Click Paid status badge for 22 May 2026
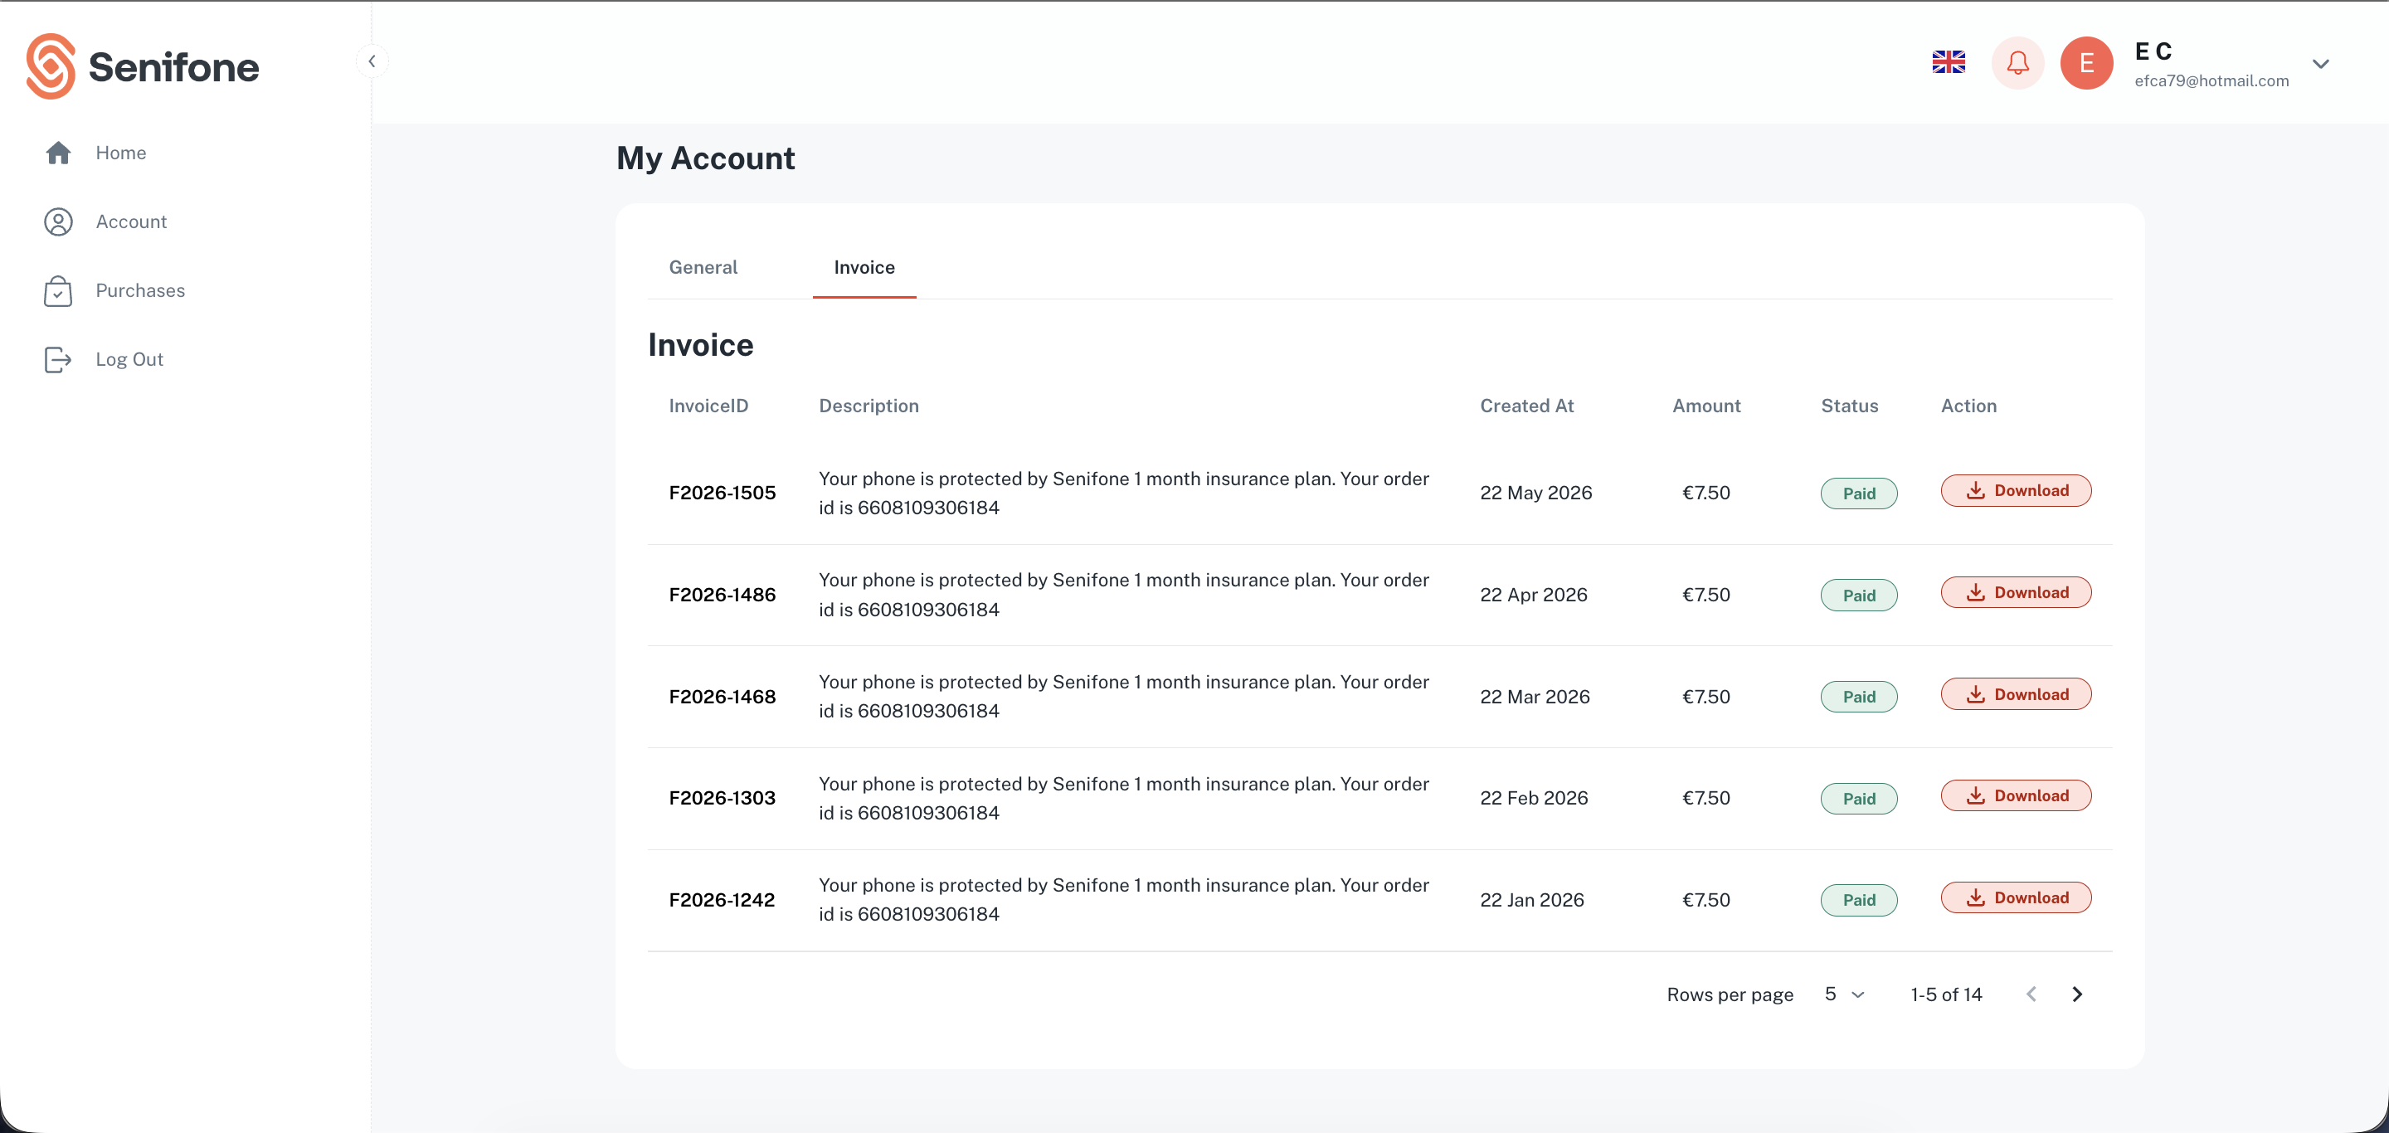The width and height of the screenshot is (2389, 1133). coord(1858,494)
